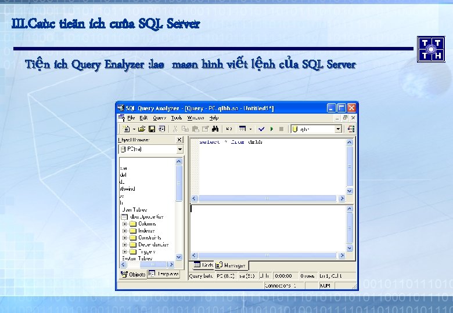Open the Tools menu

click(176, 118)
